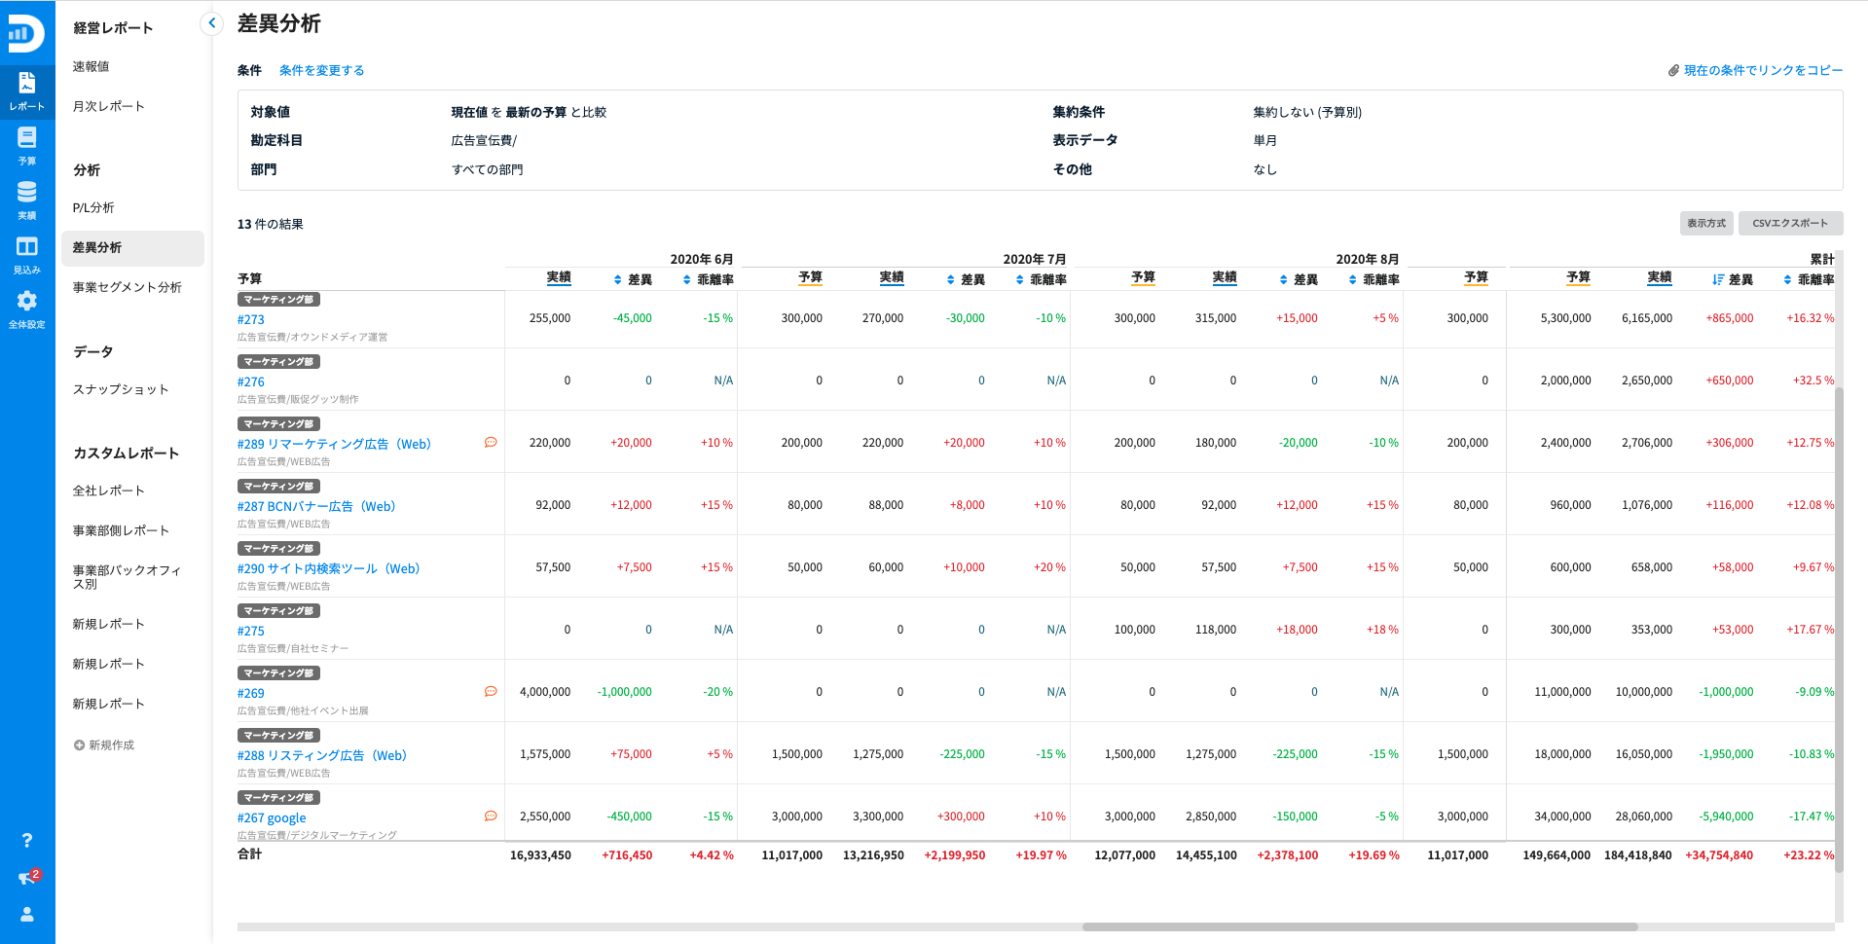Select P/L分析 in the sidebar menu
Image resolution: width=1868 pixels, height=944 pixels.
[93, 207]
